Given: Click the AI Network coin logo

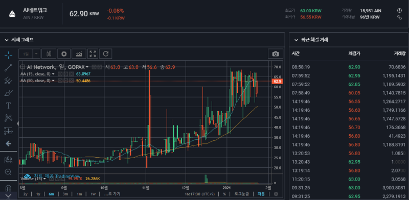Looking at the screenshot, I should [x=12, y=14].
